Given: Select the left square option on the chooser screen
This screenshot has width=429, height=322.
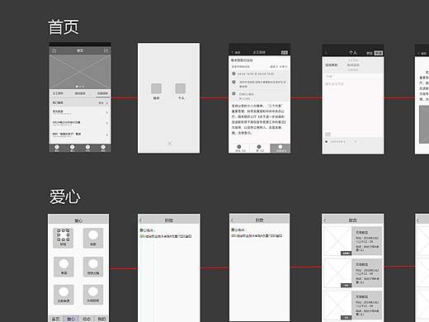Looking at the screenshot, I should (156, 88).
